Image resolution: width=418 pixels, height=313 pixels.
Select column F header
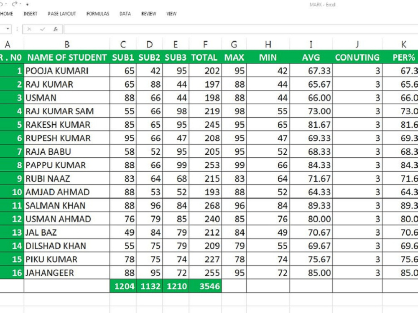[x=205, y=44]
